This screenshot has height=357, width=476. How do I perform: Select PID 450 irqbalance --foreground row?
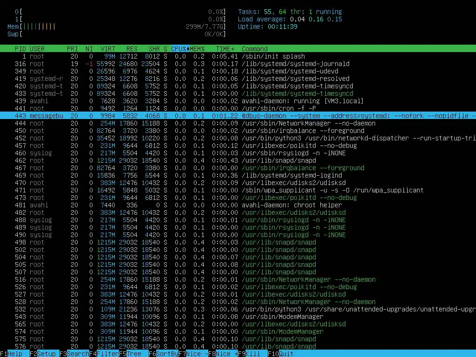238,131
